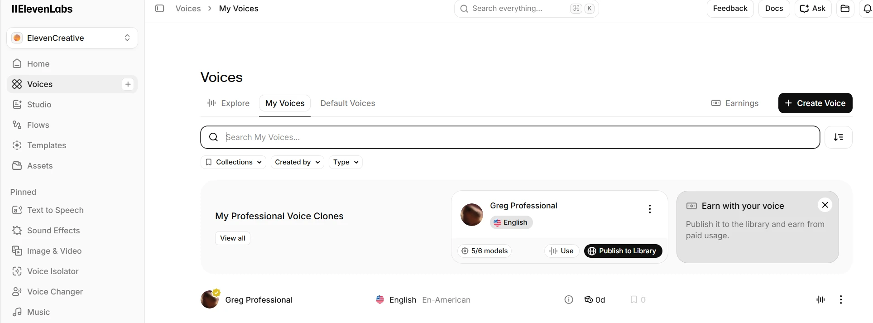
Task: Click the 5/6 models button
Action: (x=484, y=251)
